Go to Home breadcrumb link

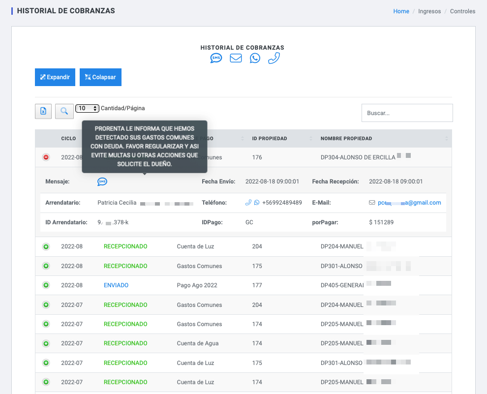401,11
